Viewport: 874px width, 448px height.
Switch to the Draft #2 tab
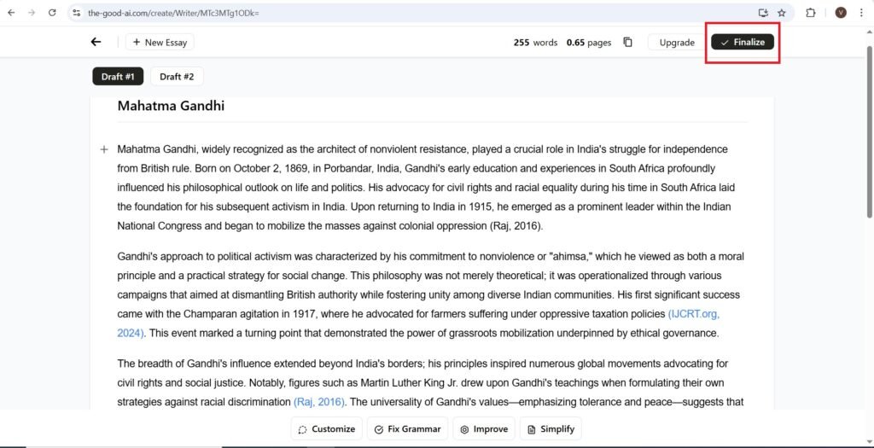coord(177,77)
